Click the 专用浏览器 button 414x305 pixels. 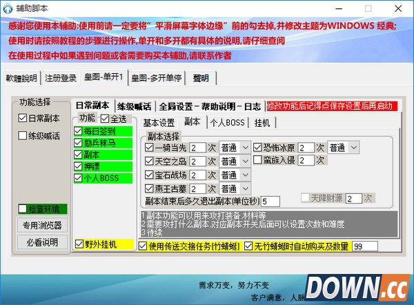[42, 225]
